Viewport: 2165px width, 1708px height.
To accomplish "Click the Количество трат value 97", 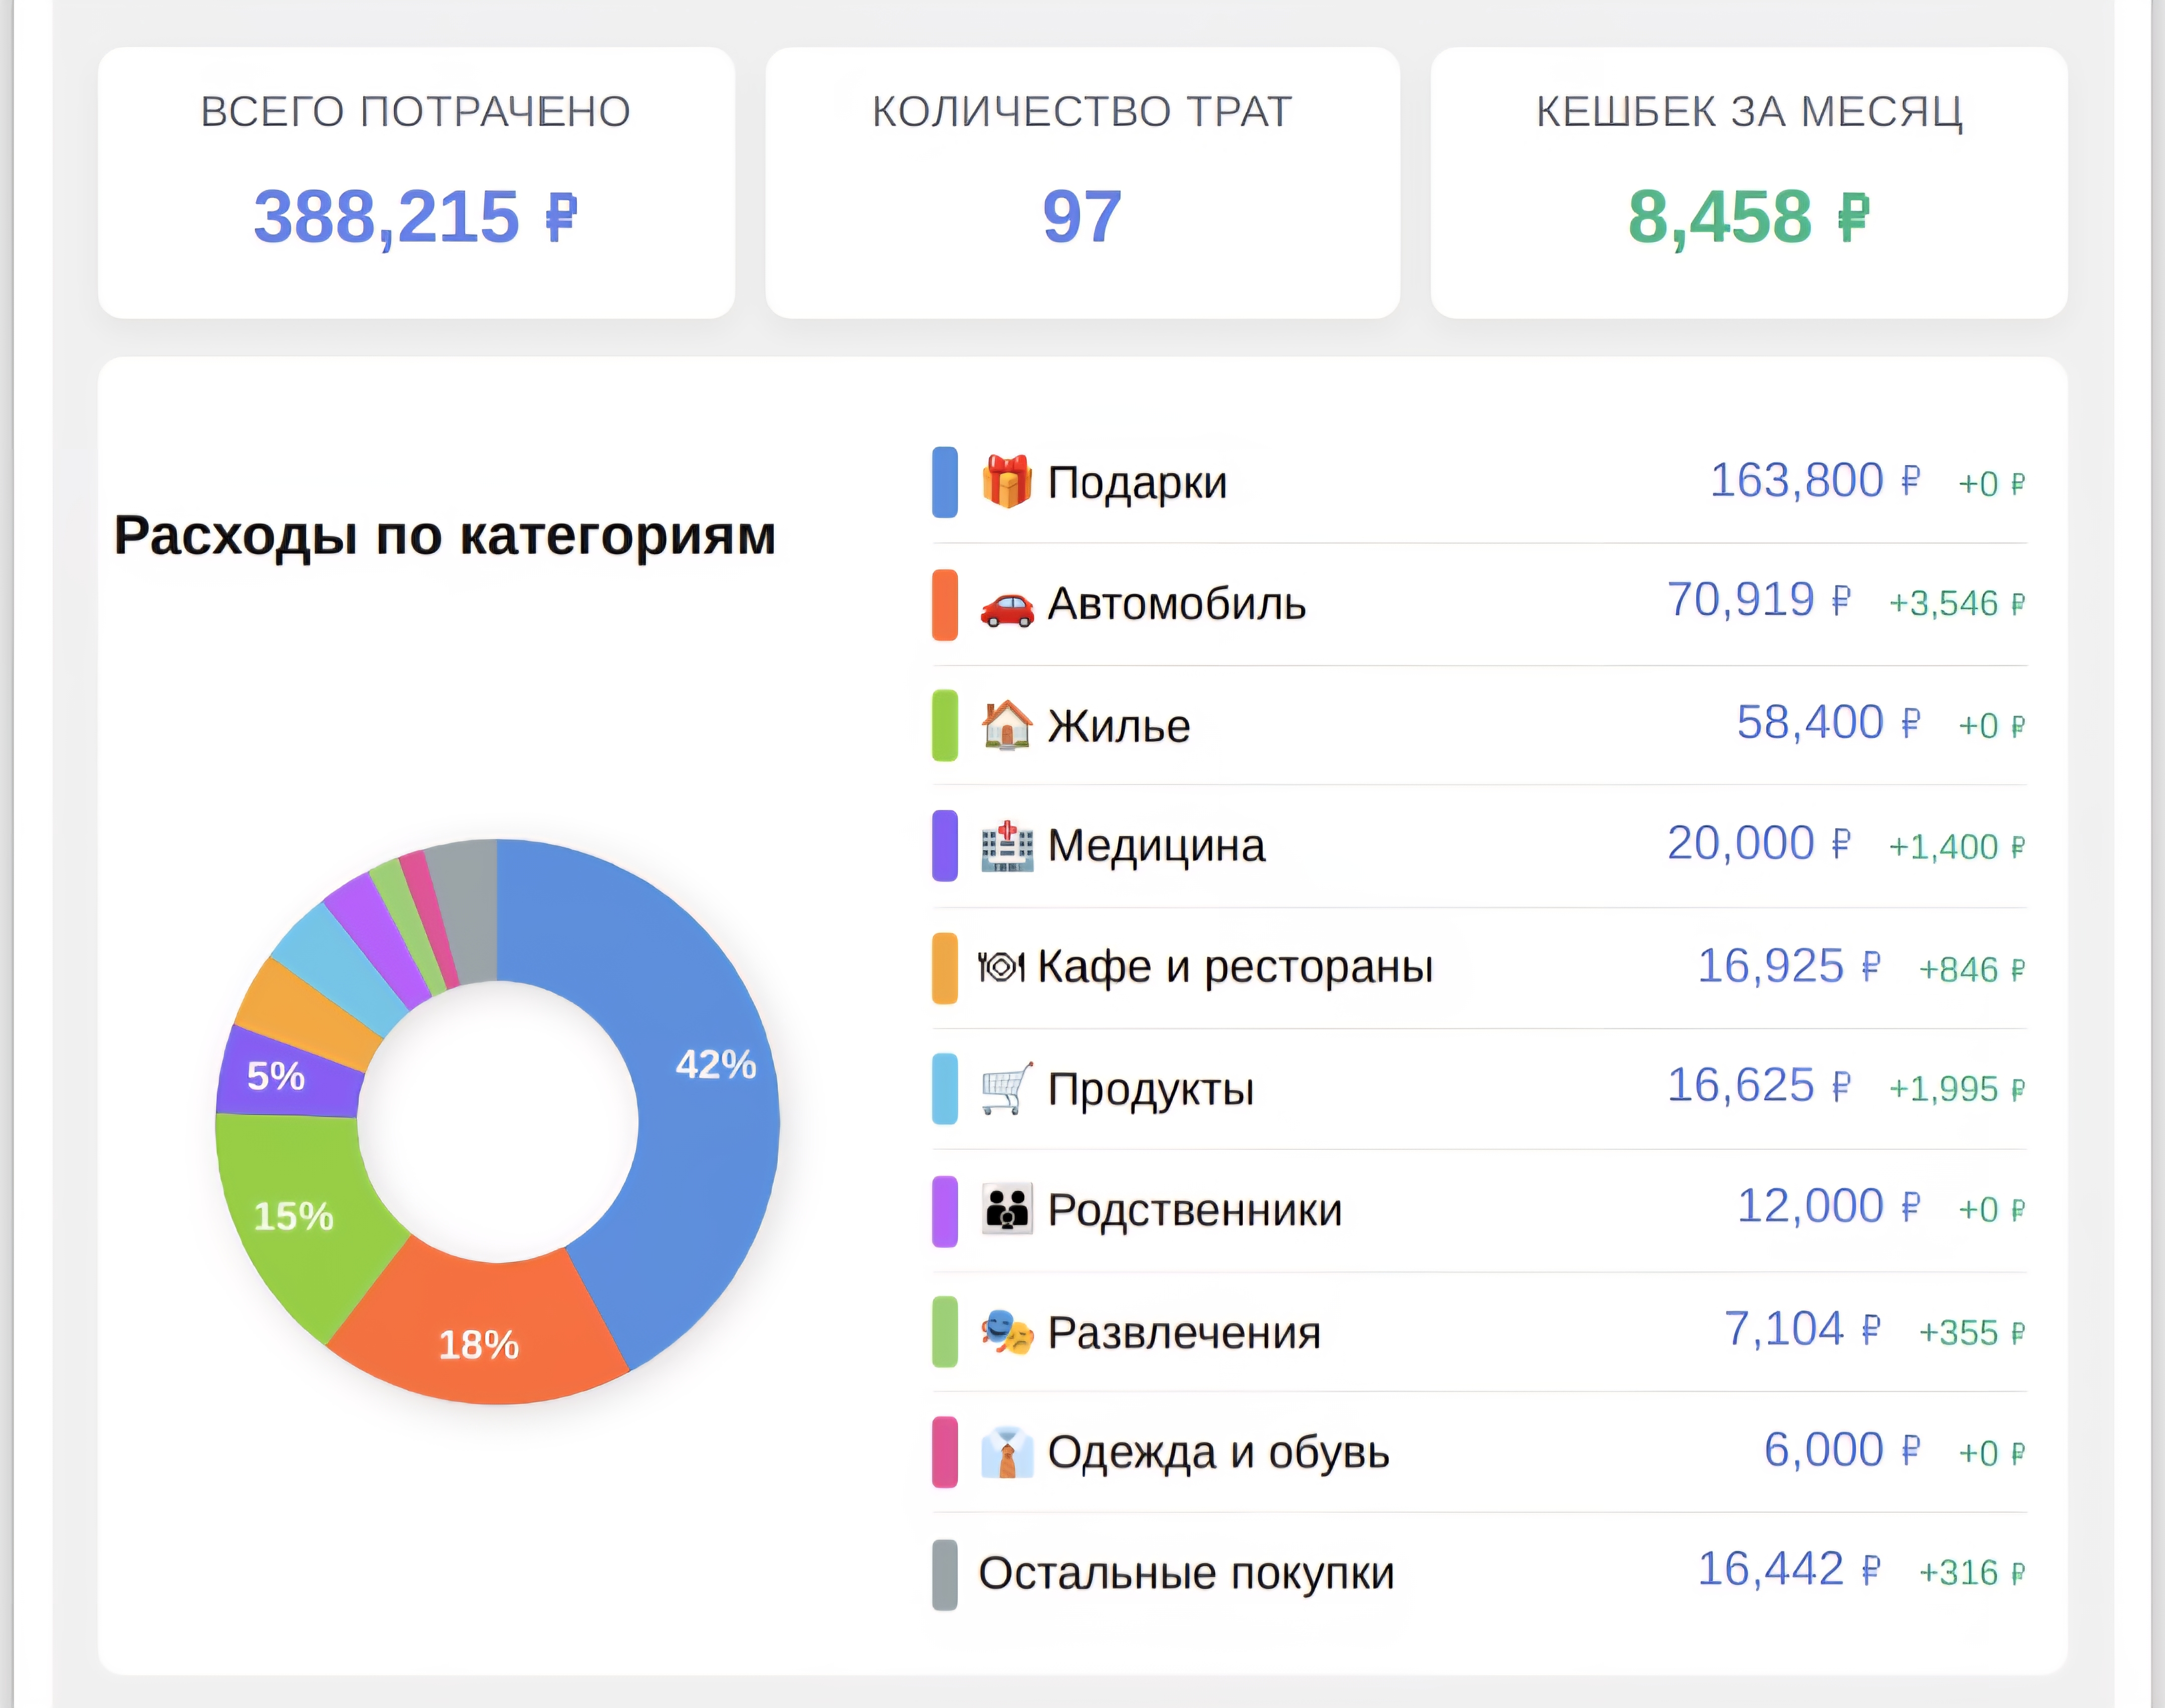I will click(x=1082, y=216).
